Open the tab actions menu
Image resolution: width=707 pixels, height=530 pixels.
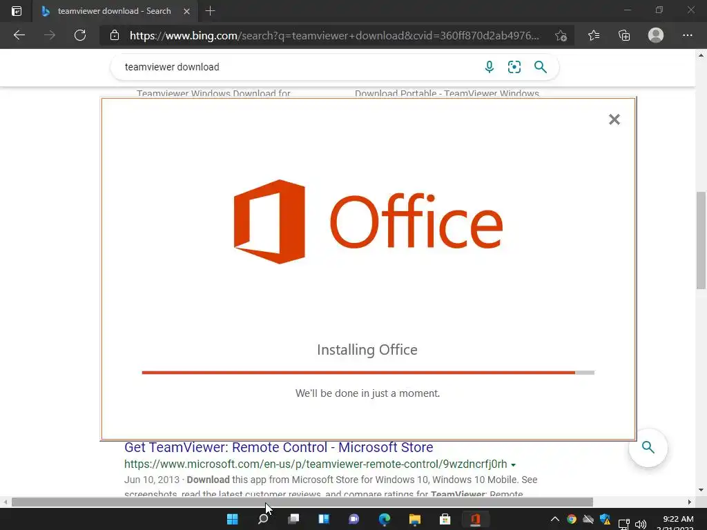tap(17, 11)
